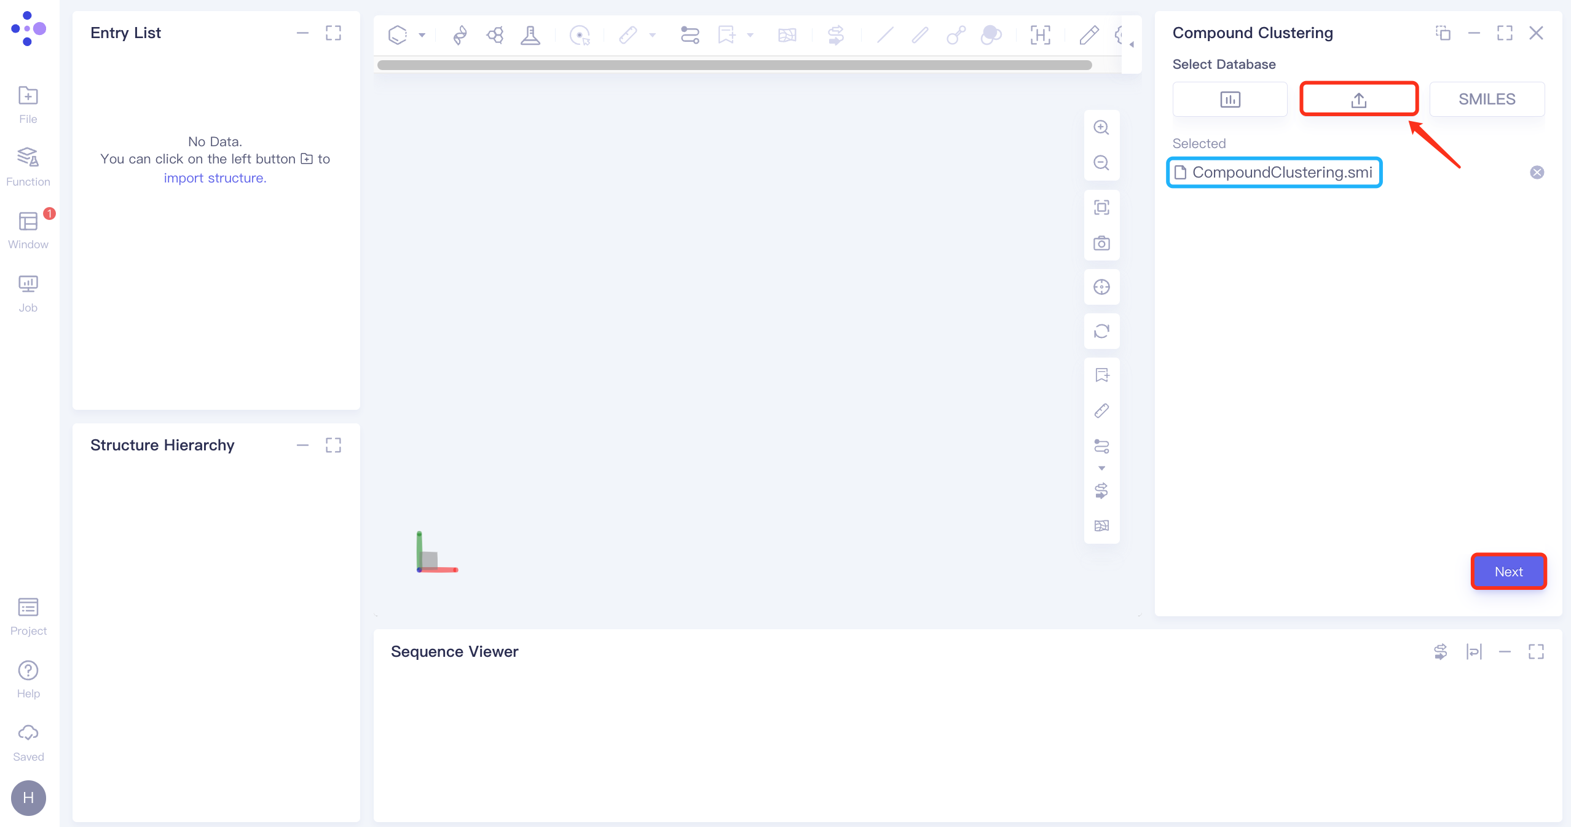Click the Next button

[x=1508, y=572]
